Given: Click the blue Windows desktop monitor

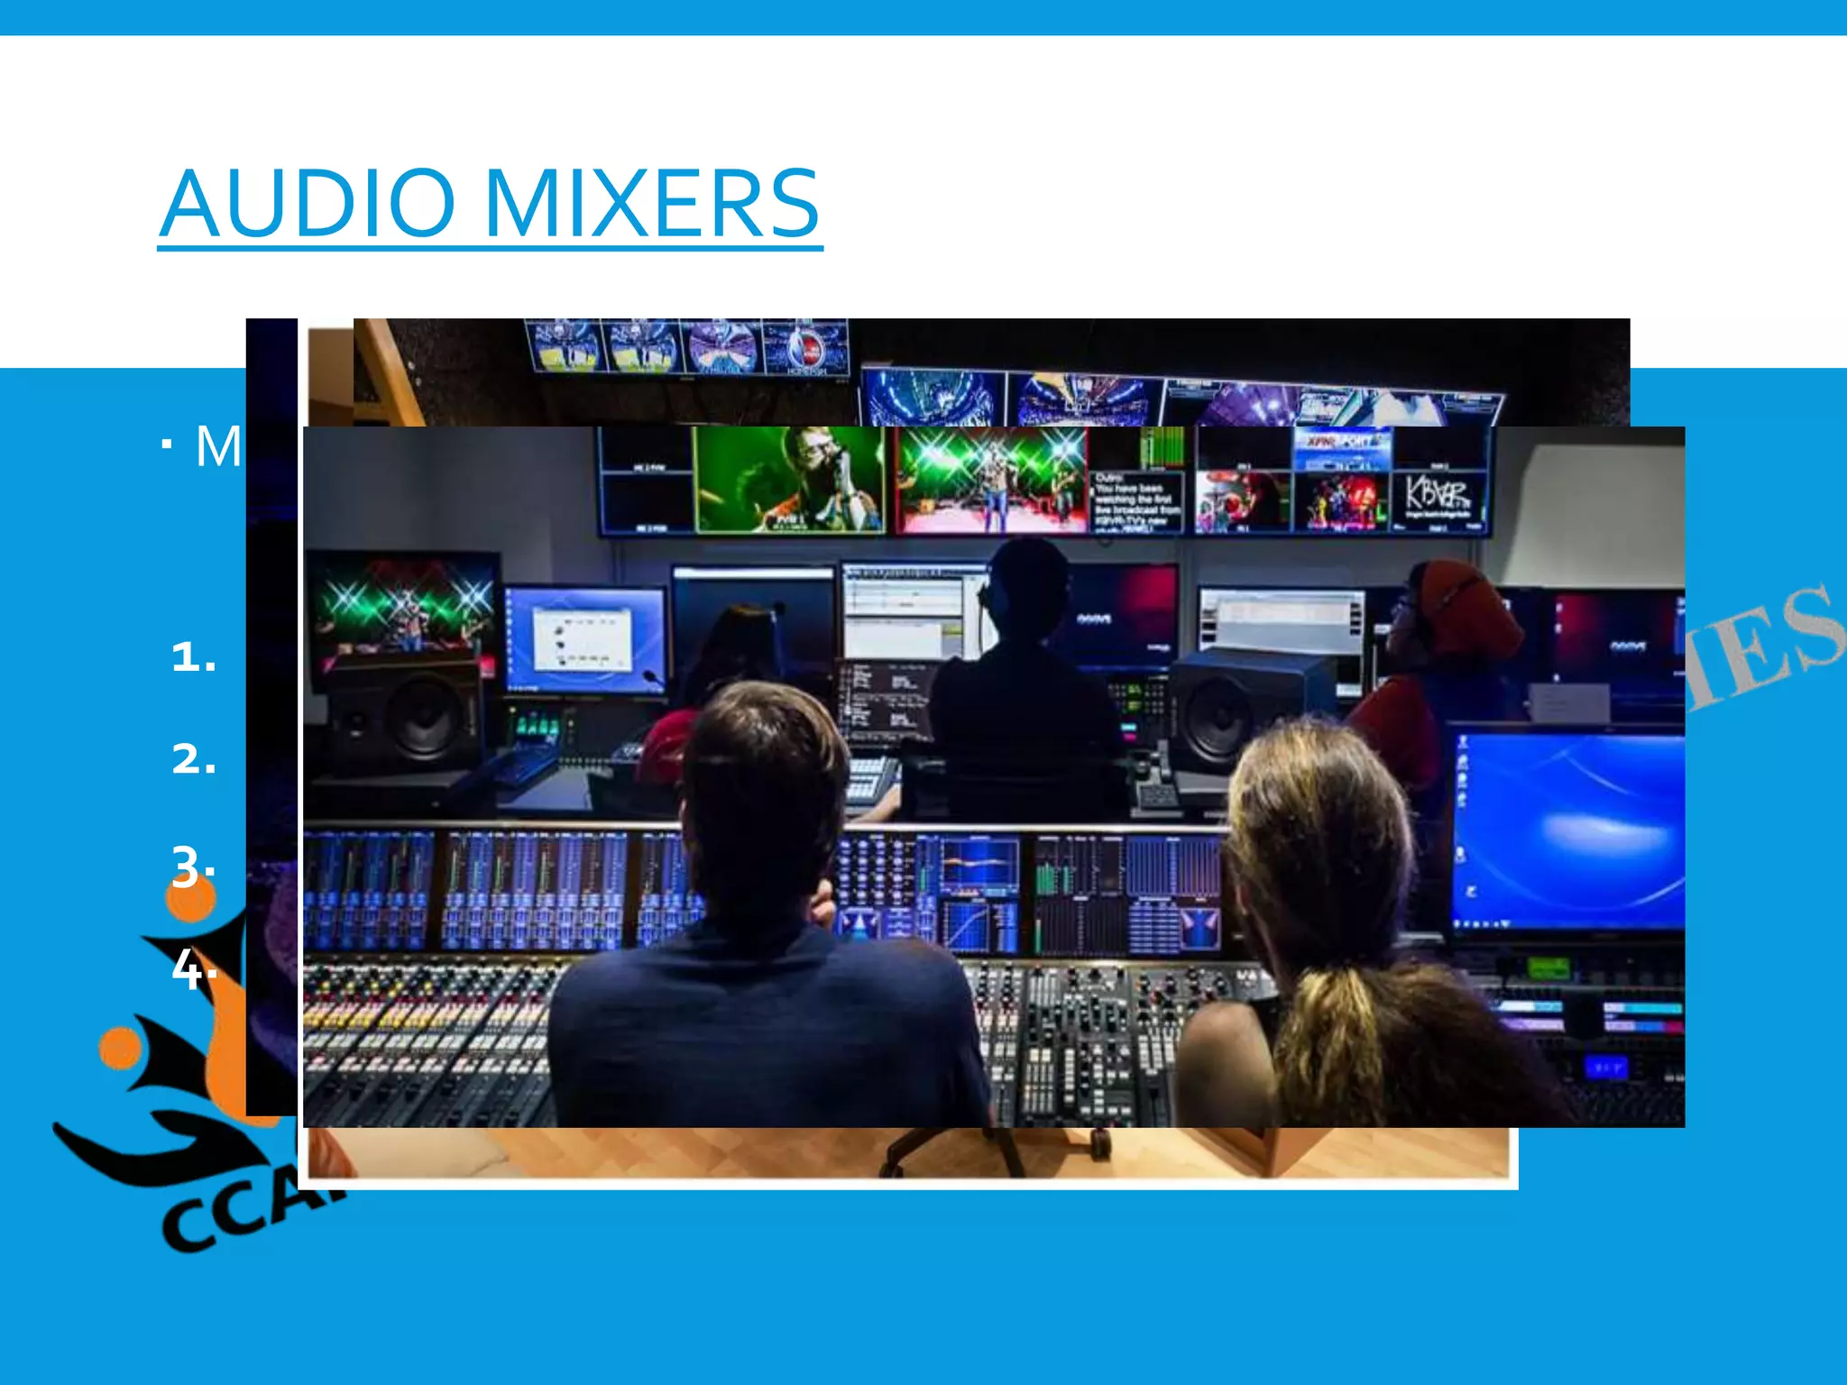Looking at the screenshot, I should (x=1567, y=830).
